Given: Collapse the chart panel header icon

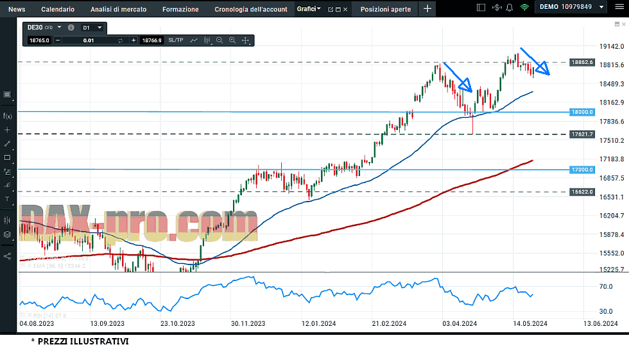Looking at the screenshot, I should (617, 24).
